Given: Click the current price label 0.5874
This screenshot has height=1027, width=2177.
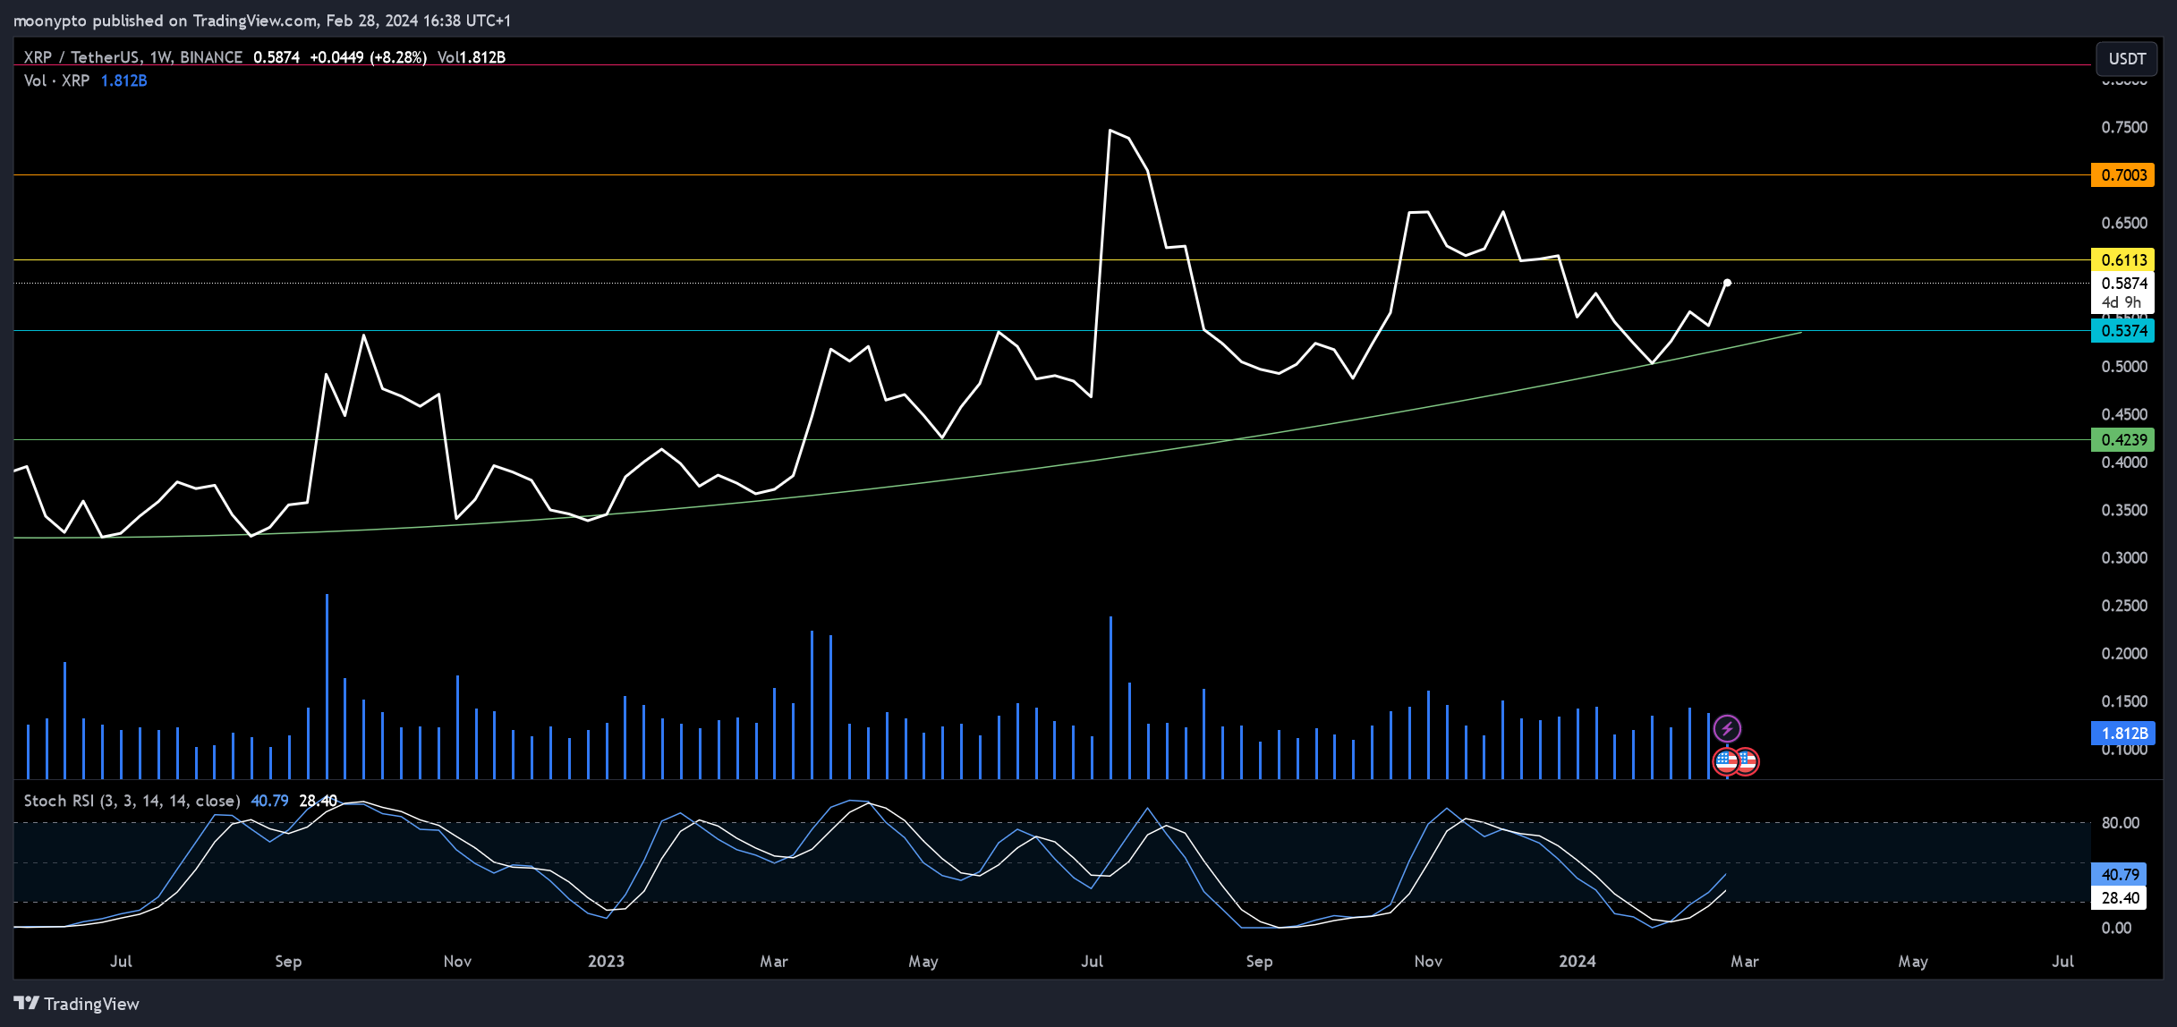Looking at the screenshot, I should click(x=2122, y=284).
